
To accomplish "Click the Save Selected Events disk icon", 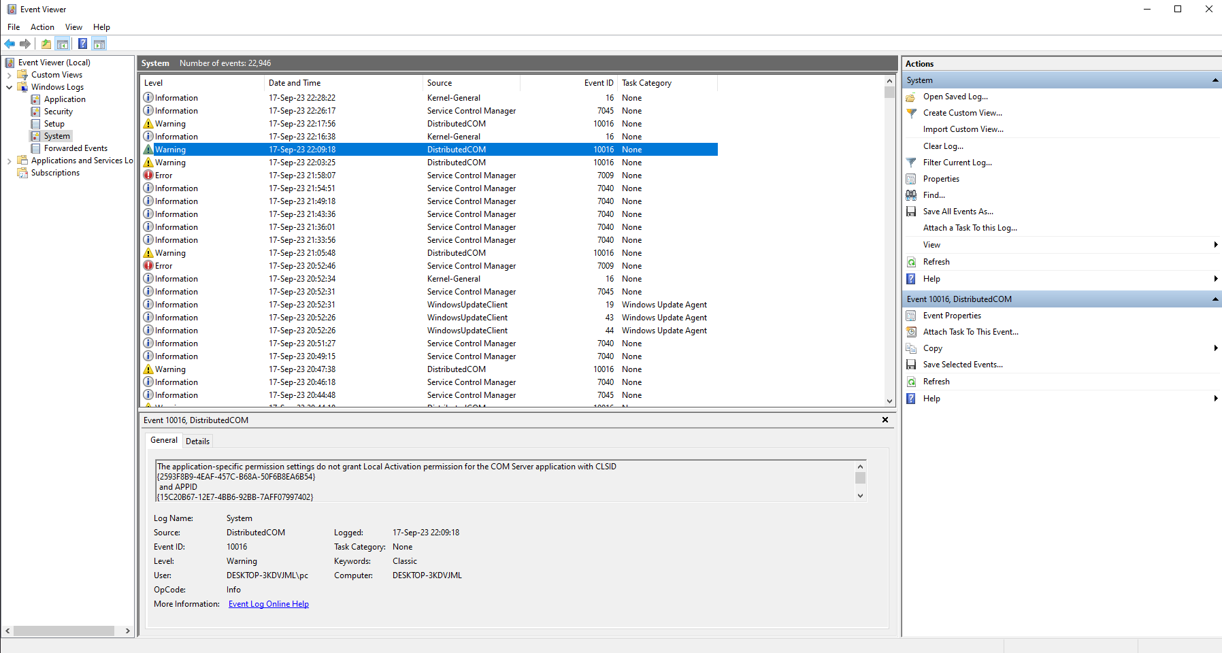I will tap(911, 365).
